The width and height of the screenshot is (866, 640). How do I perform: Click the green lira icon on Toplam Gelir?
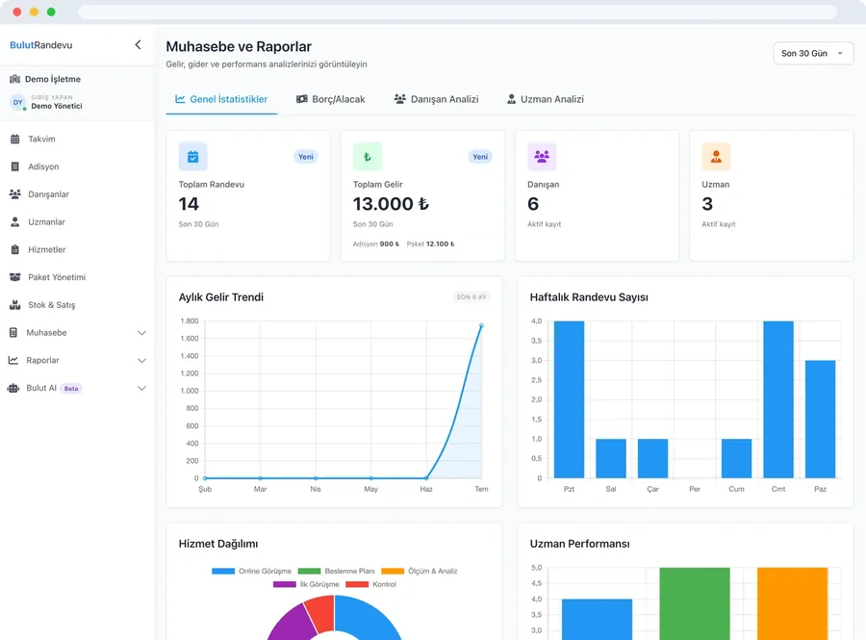point(368,157)
